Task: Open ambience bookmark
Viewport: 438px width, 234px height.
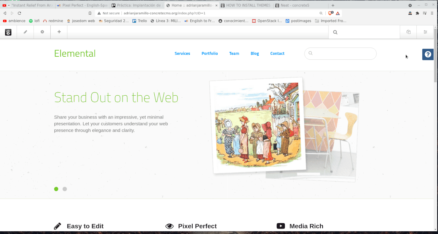Action: [14, 21]
